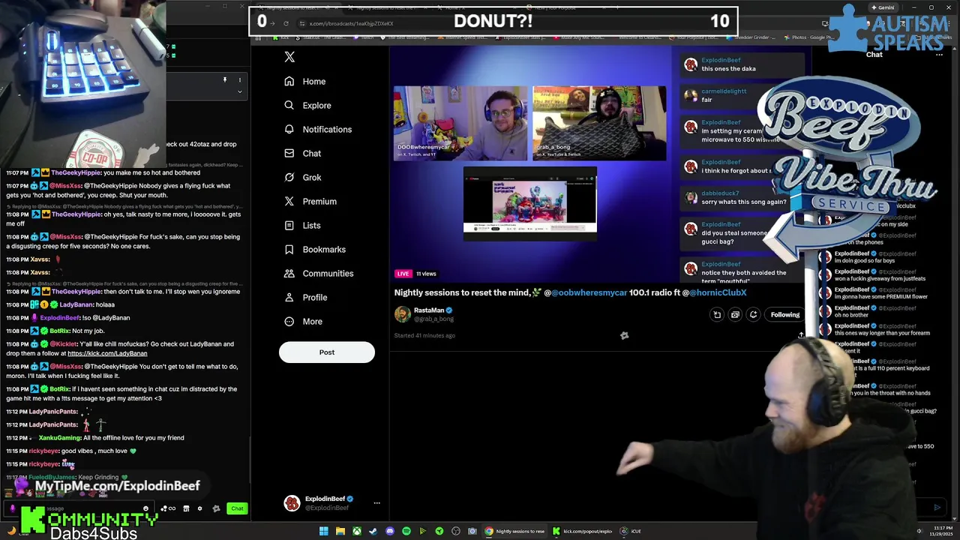Open the RastaMan broadcaster name link

(x=429, y=310)
